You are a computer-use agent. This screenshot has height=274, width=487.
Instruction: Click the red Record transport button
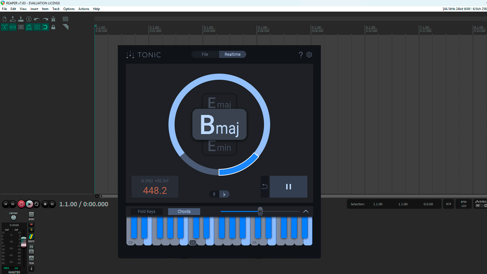[21, 204]
